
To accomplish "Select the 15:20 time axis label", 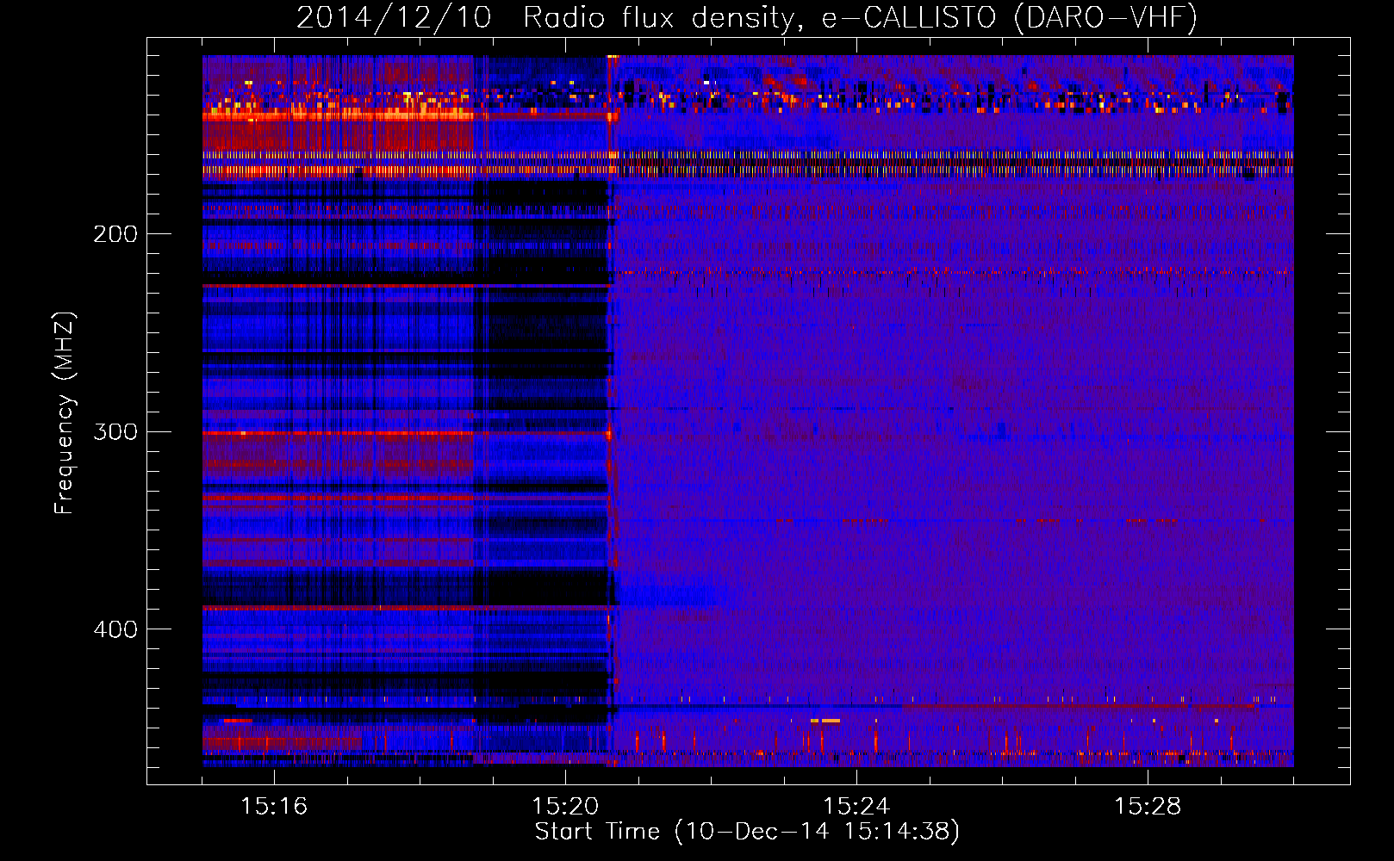I will tap(565, 807).
